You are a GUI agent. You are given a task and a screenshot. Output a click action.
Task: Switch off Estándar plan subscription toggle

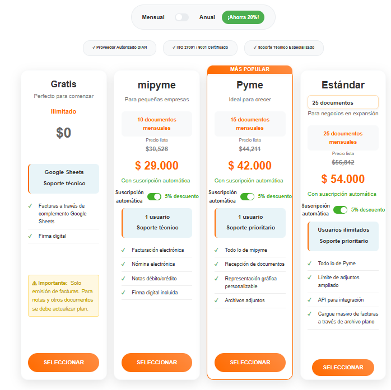pos(340,210)
